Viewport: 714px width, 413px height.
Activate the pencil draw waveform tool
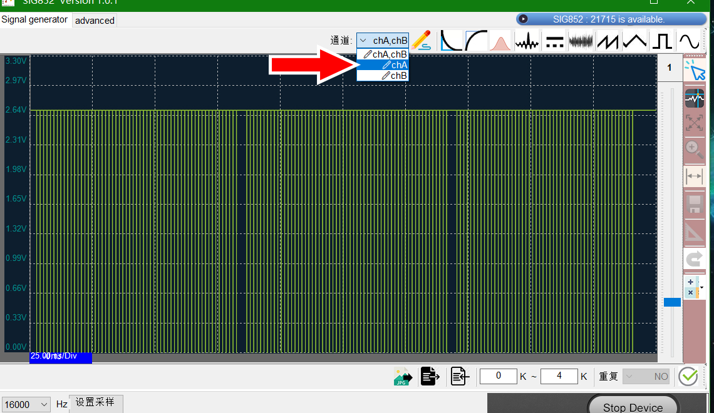point(422,41)
